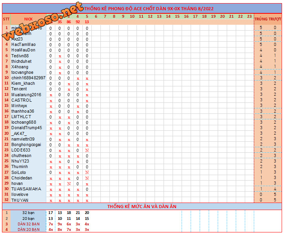The height and width of the screenshot is (234, 284).
Task: Select nick 'chutheson'
Action: pos(21,155)
